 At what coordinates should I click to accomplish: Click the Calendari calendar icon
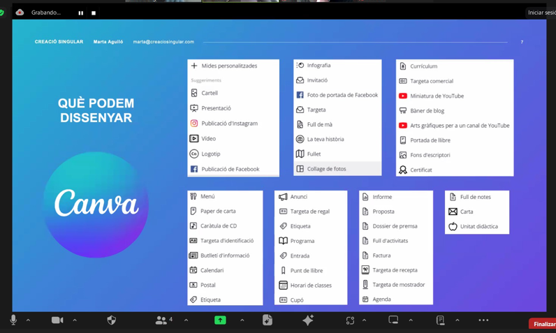tap(193, 270)
